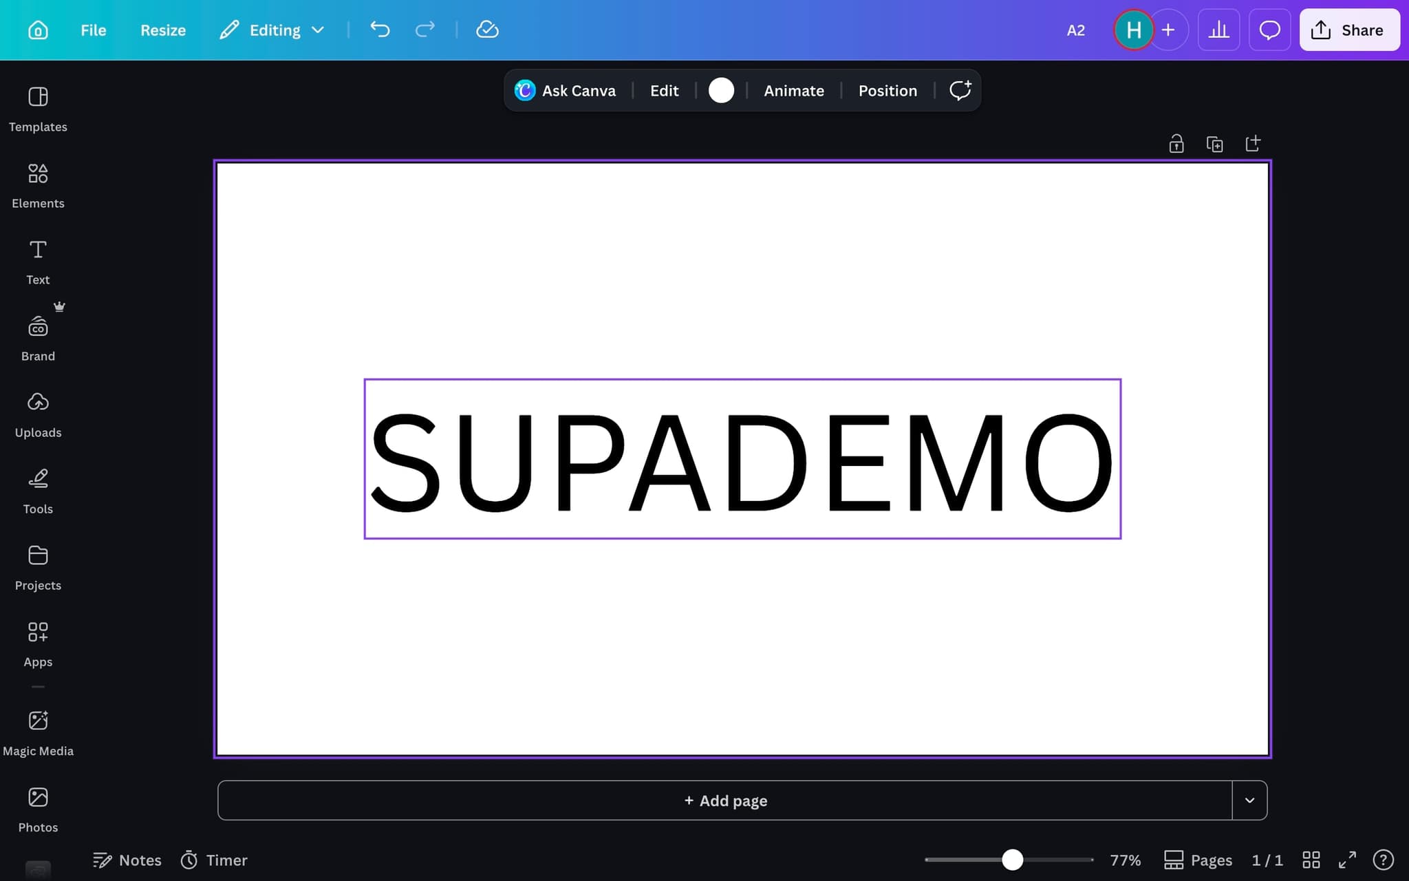Click the undo arrow

click(x=380, y=30)
